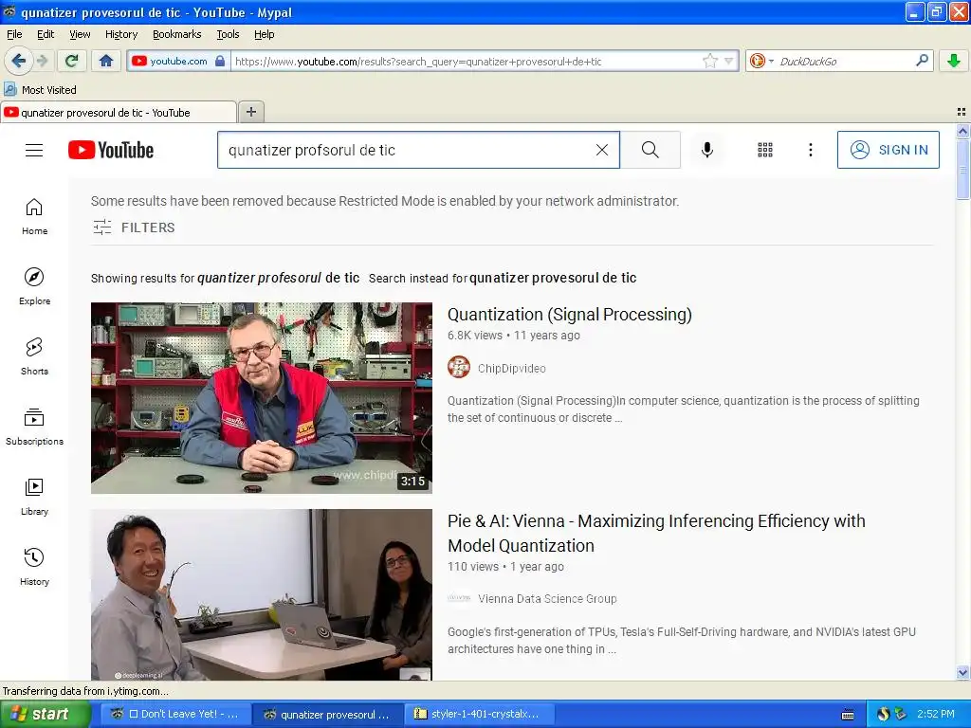Image resolution: width=971 pixels, height=728 pixels.
Task: Open the Edit menu
Action: pyautogui.click(x=46, y=34)
